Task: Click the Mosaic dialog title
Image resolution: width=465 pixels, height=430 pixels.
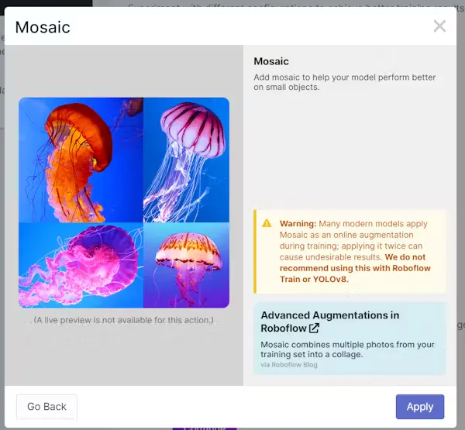Action: [x=43, y=27]
